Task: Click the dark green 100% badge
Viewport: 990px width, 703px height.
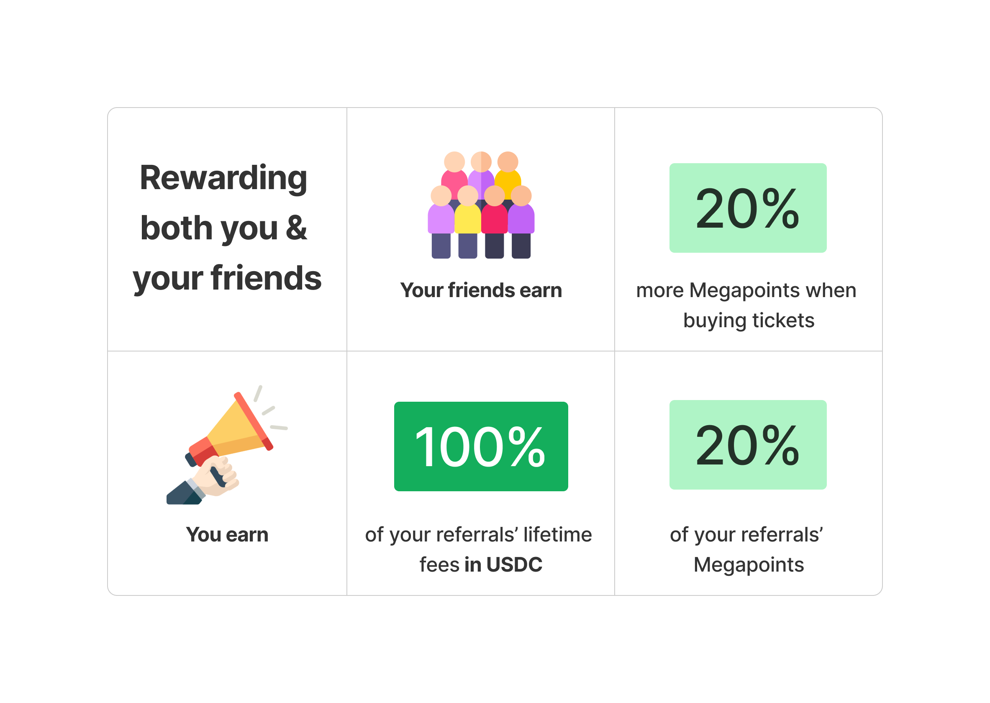Action: [x=480, y=446]
